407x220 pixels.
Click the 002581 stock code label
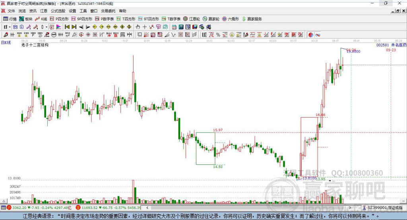[383, 45]
